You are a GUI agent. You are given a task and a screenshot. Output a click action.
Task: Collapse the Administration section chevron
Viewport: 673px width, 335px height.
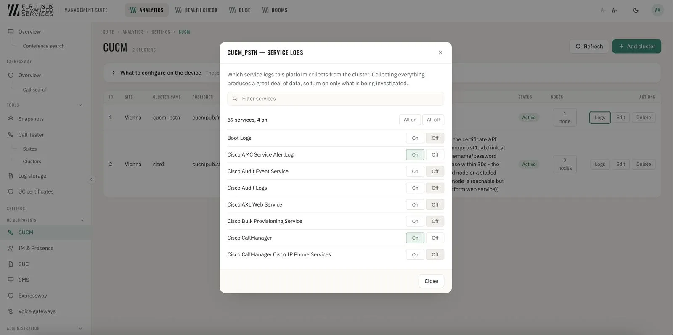click(80, 328)
